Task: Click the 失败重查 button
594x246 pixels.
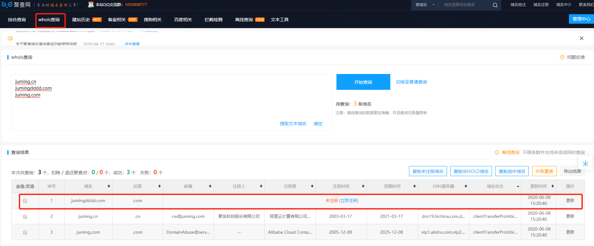Action: (544, 171)
